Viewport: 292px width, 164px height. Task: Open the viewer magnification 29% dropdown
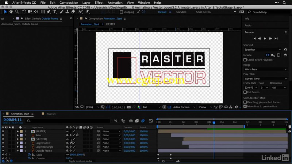click(92, 107)
